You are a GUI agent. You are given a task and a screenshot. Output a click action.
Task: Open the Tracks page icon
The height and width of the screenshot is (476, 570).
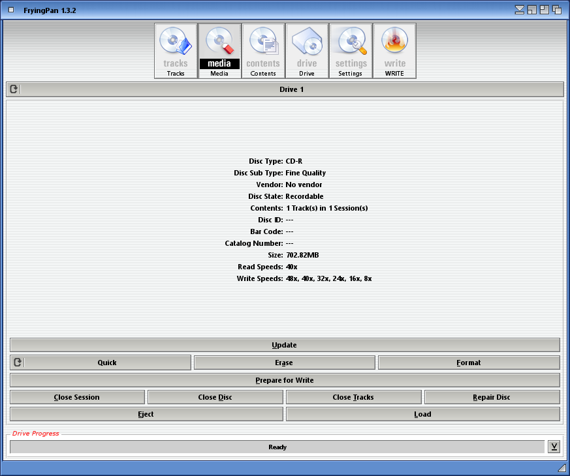[176, 51]
